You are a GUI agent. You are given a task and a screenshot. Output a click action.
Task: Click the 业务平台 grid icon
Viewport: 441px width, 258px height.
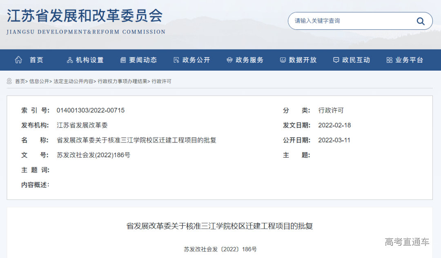point(389,60)
